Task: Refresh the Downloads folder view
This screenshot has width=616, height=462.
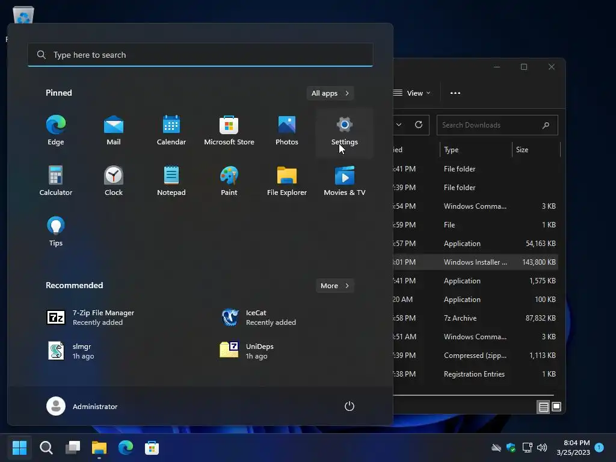Action: pyautogui.click(x=419, y=125)
